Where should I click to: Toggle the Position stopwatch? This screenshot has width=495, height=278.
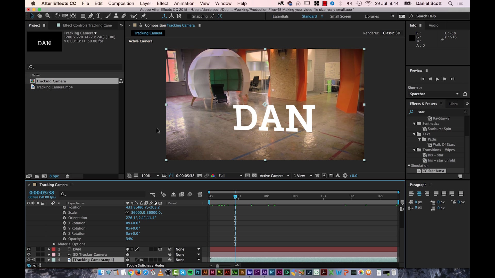click(64, 207)
